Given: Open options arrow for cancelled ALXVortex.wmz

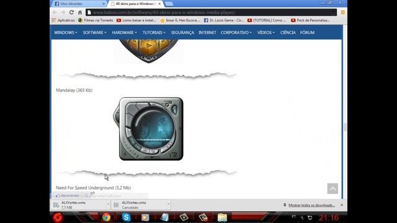Looking at the screenshot, I should click(x=168, y=204).
